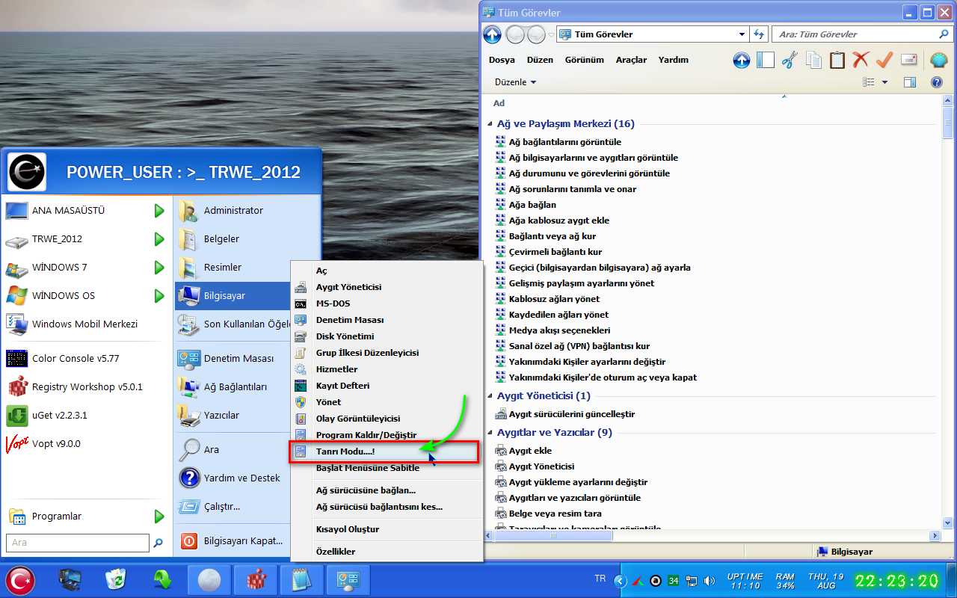Choose Kayıt Defteri from the context menu
957x598 pixels.
point(386,386)
